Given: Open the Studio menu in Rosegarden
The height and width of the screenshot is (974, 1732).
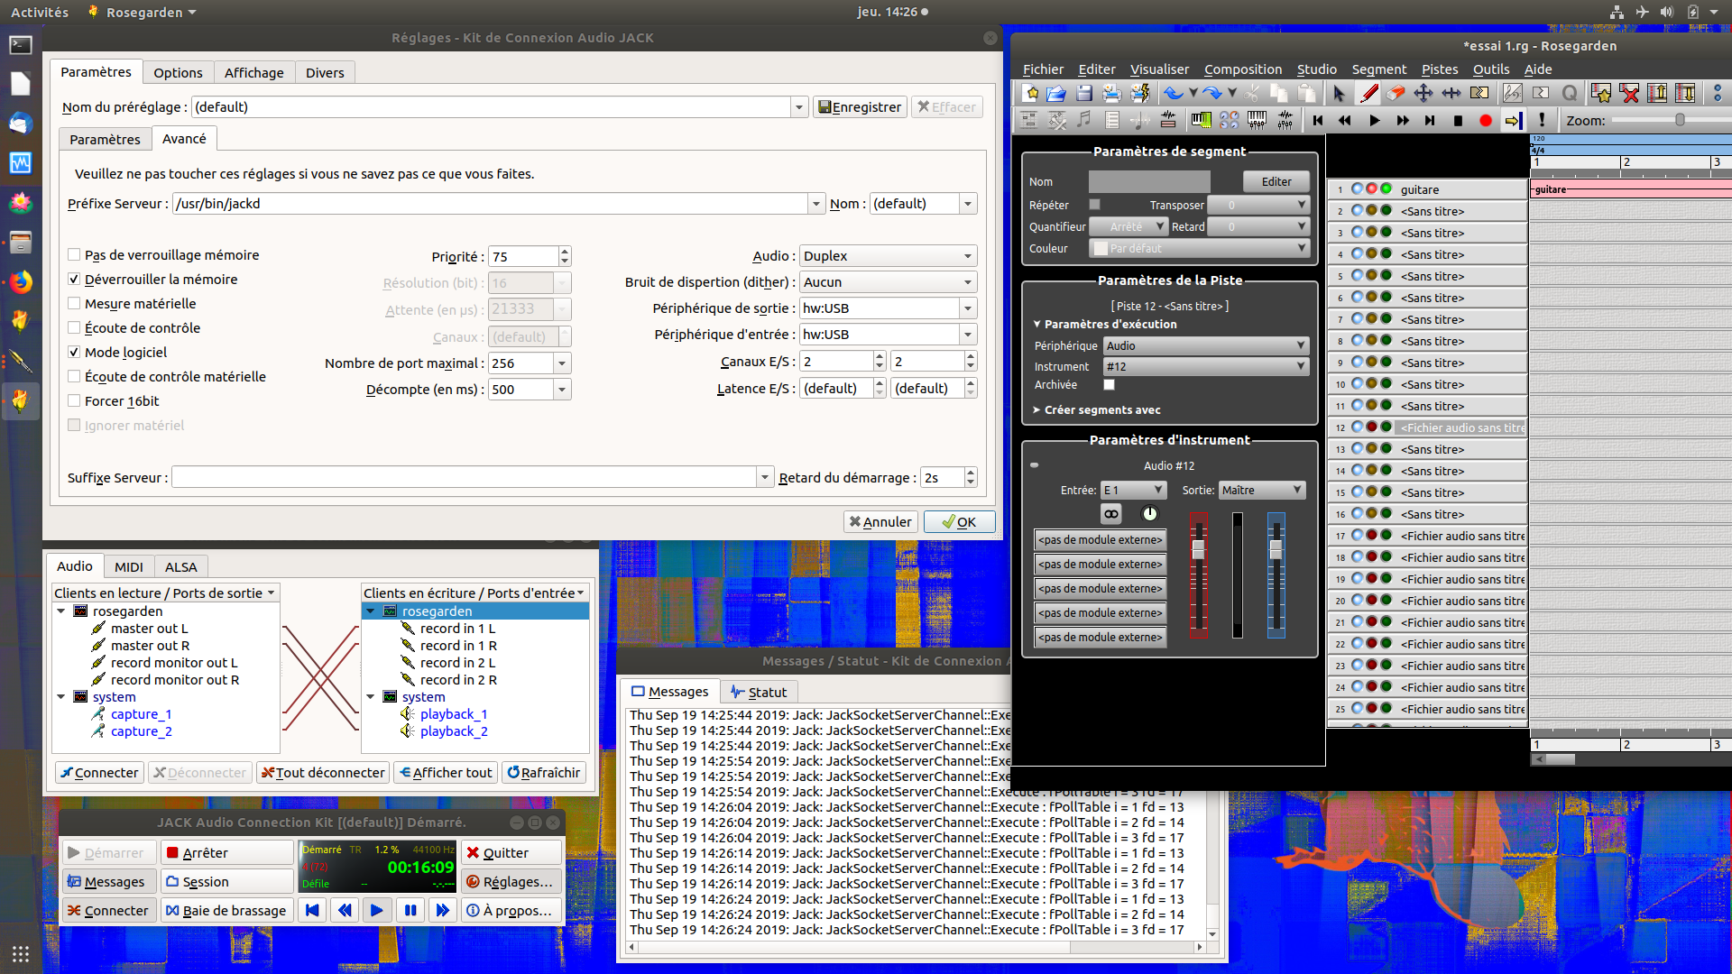Looking at the screenshot, I should pos(1316,69).
